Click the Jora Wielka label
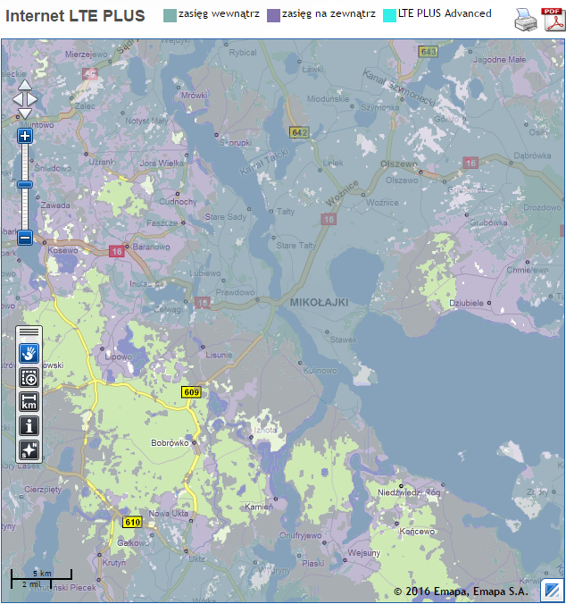Screen dimensions: 566x604 click(x=162, y=164)
